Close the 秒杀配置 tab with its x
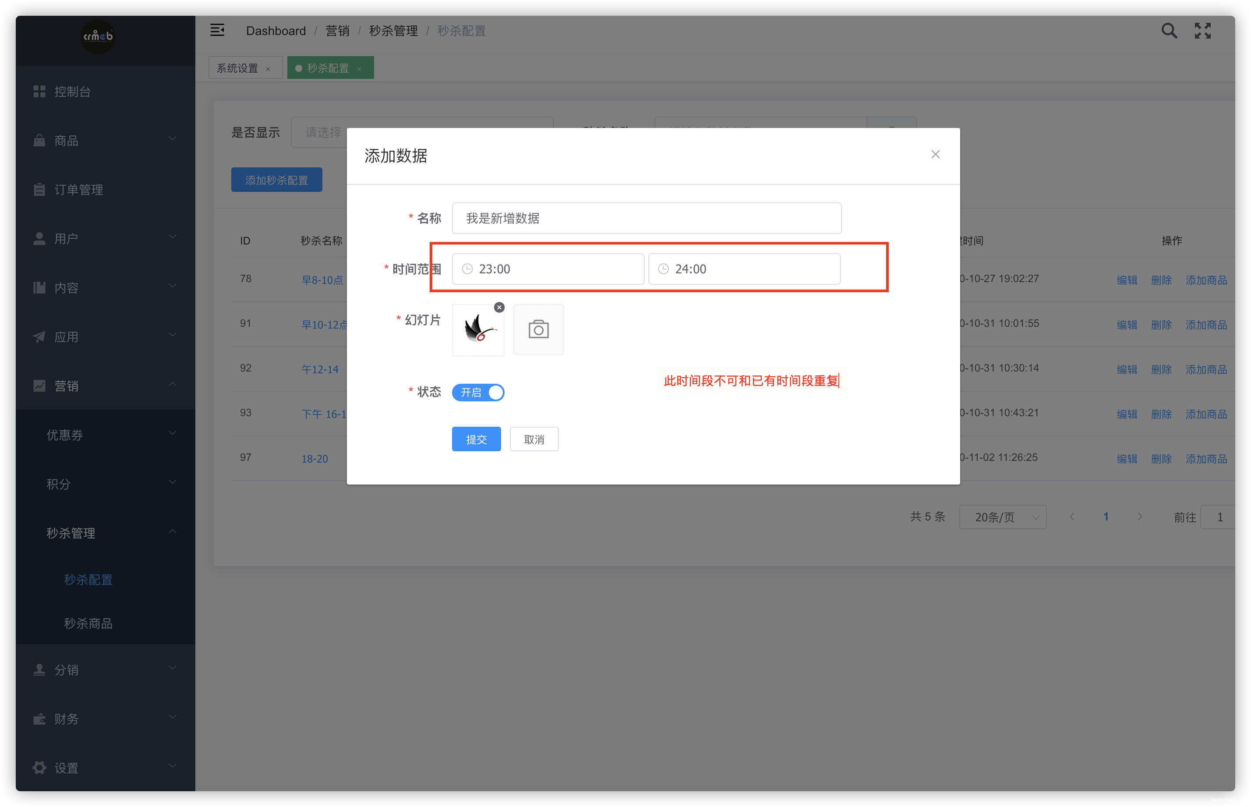The image size is (1251, 807). pos(359,69)
